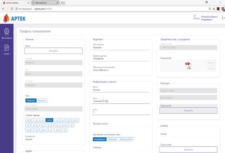Click the user name Мокоров Денис Андреевич
The height and width of the screenshot is (153, 225).
(x=209, y=18)
